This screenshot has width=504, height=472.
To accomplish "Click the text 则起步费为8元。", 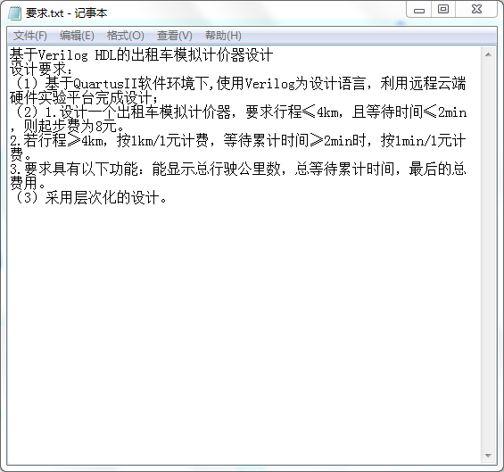I will click(74, 126).
